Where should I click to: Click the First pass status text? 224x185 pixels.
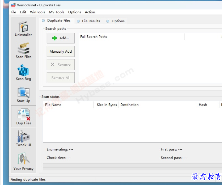pos(171,149)
